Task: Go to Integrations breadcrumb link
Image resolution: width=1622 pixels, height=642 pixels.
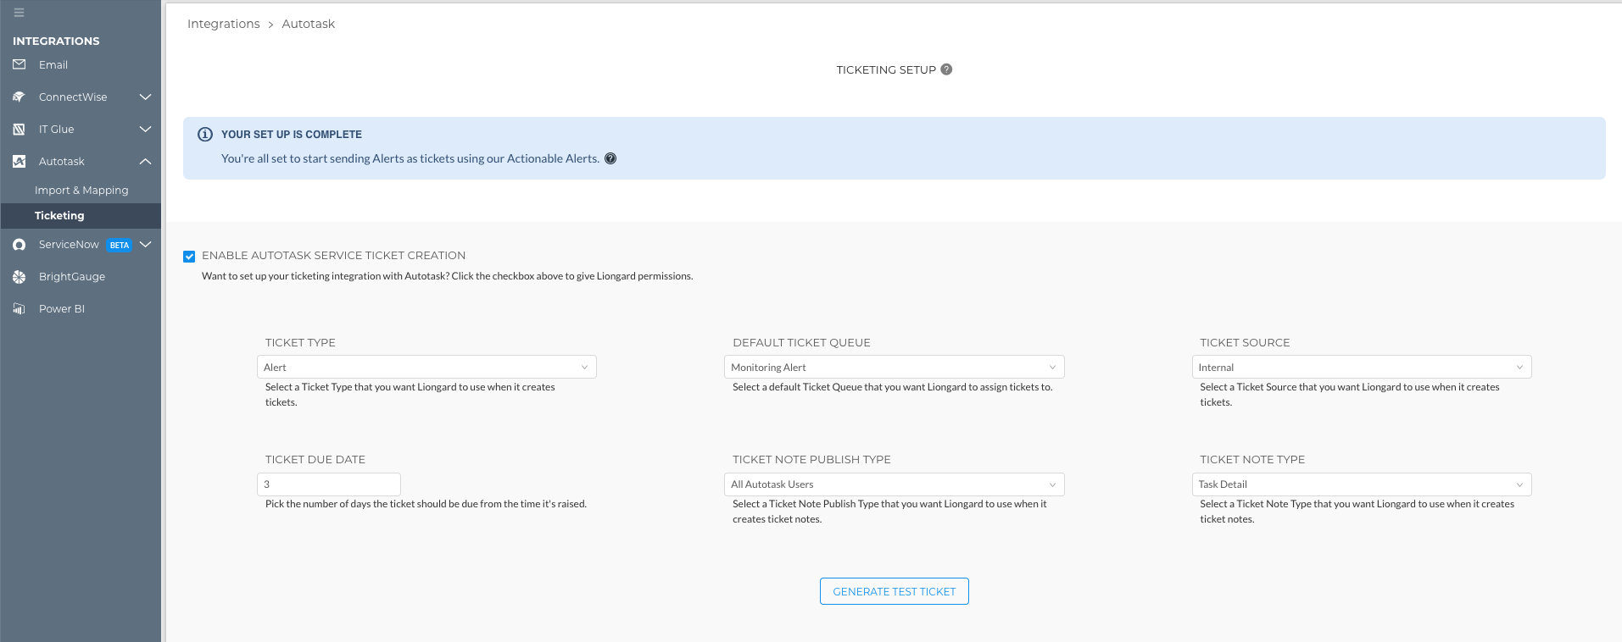Action: (x=224, y=24)
